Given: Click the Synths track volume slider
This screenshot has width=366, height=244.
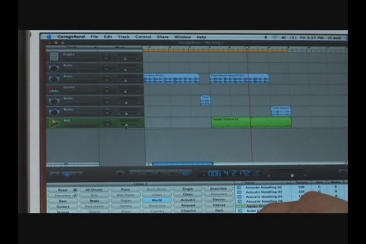Looking at the screenshot, I should pos(127,92).
